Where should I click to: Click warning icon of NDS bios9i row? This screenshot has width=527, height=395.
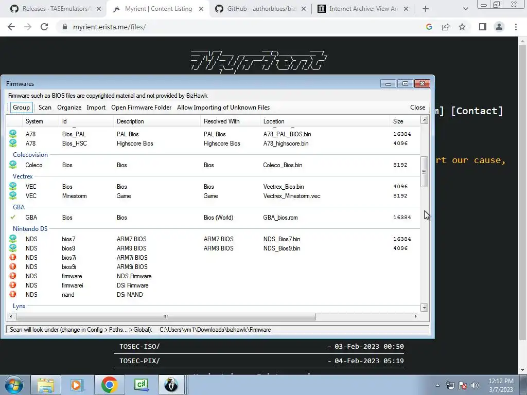click(x=13, y=266)
